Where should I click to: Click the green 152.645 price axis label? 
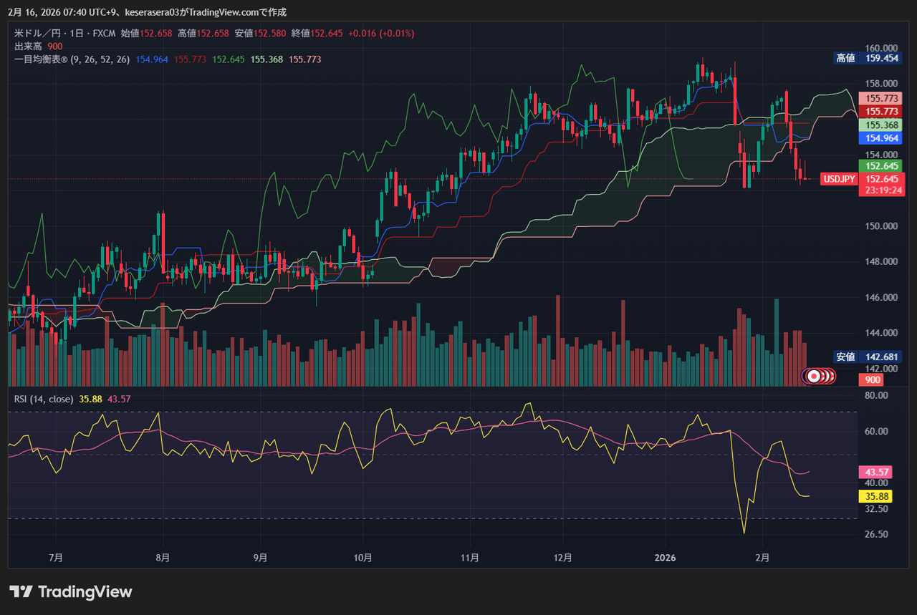tap(882, 165)
